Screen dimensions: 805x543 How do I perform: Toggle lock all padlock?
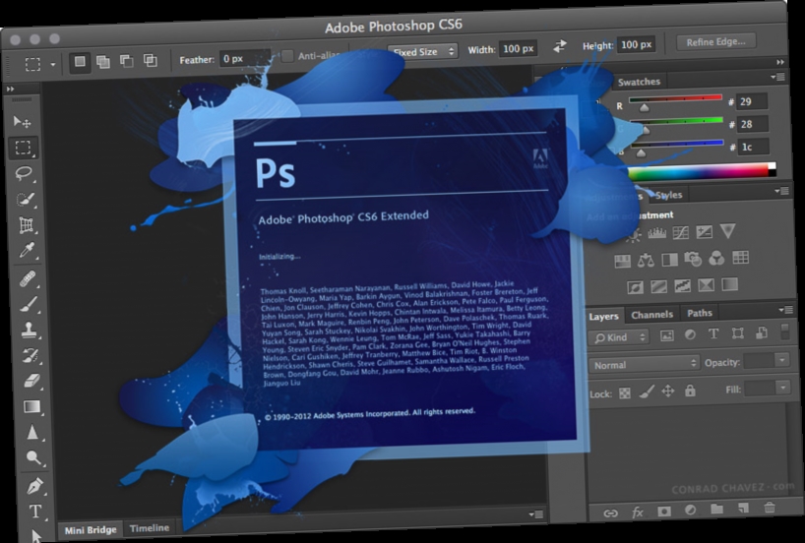click(690, 391)
